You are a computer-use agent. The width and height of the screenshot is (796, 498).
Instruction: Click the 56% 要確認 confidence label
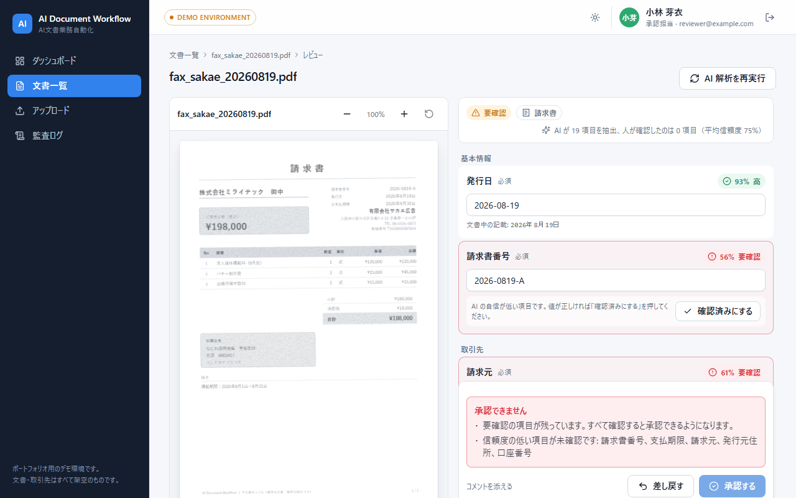point(734,256)
